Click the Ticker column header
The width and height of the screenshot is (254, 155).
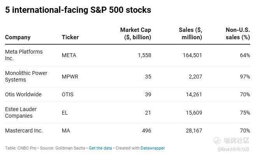tap(70, 37)
